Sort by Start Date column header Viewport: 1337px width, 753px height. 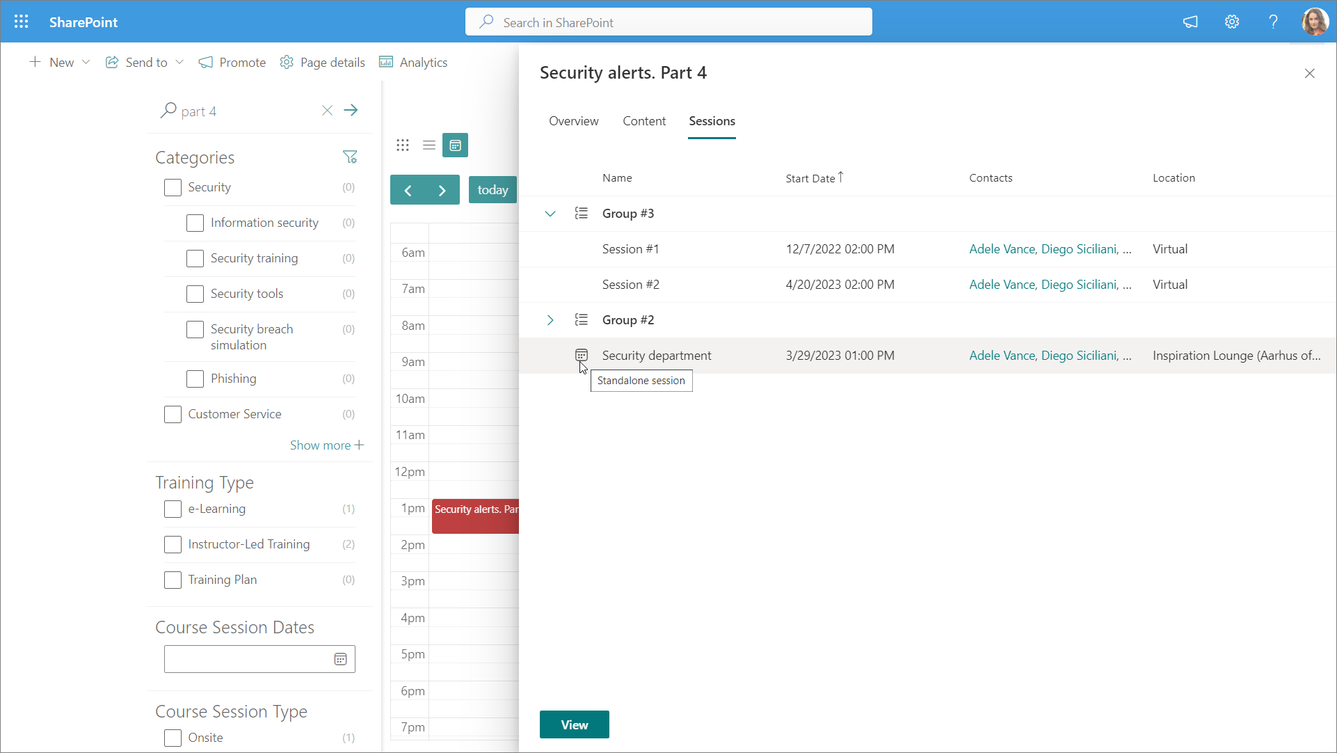click(x=810, y=178)
